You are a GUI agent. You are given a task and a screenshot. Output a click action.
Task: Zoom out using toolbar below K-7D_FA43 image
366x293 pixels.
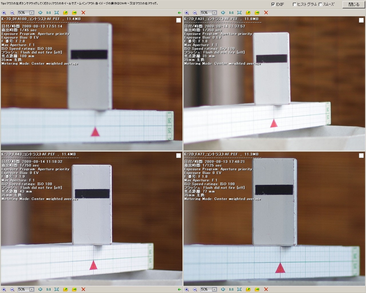click(12, 289)
